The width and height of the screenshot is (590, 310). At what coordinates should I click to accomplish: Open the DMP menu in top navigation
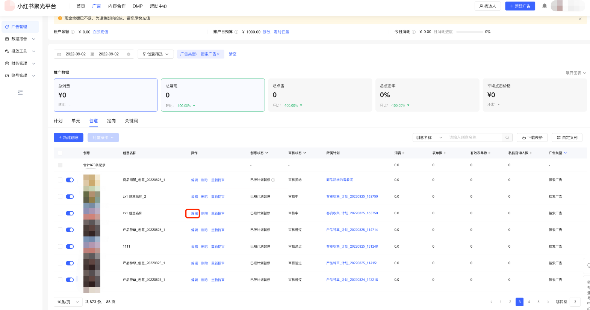click(138, 6)
